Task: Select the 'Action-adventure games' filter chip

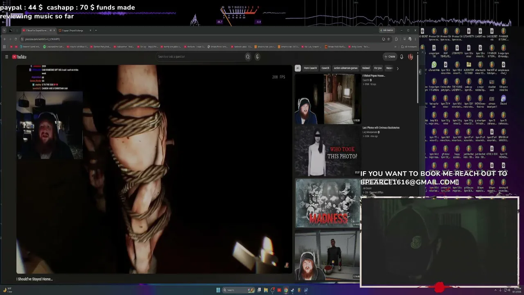Action: click(x=346, y=68)
